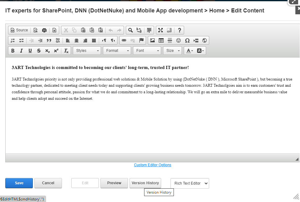Toggle Italic formatting
Image resolution: width=300 pixels, height=202 pixels.
21,51
